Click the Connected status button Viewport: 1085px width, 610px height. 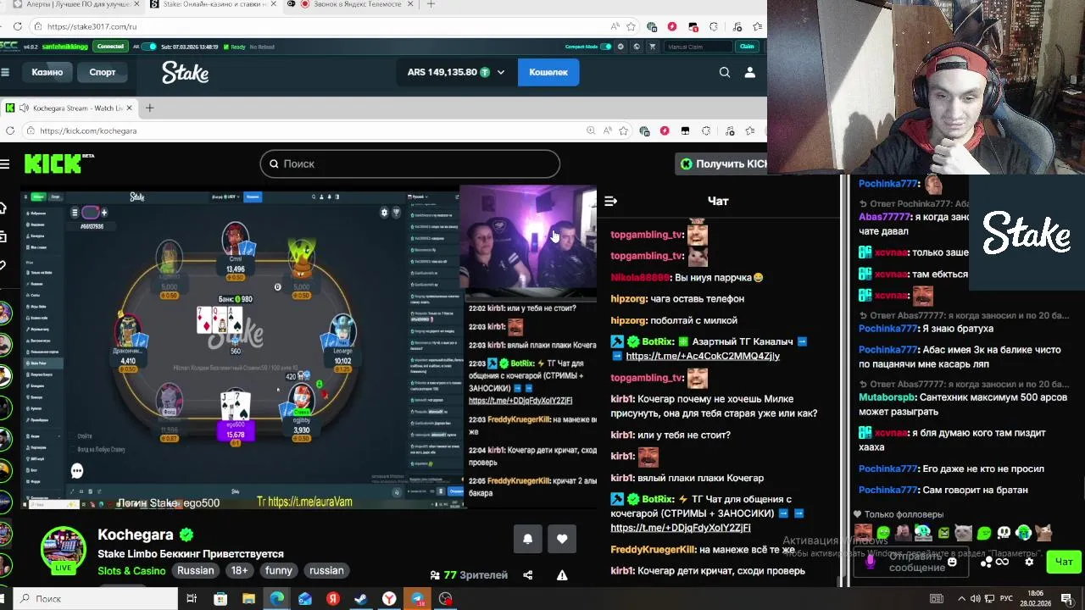coord(110,47)
